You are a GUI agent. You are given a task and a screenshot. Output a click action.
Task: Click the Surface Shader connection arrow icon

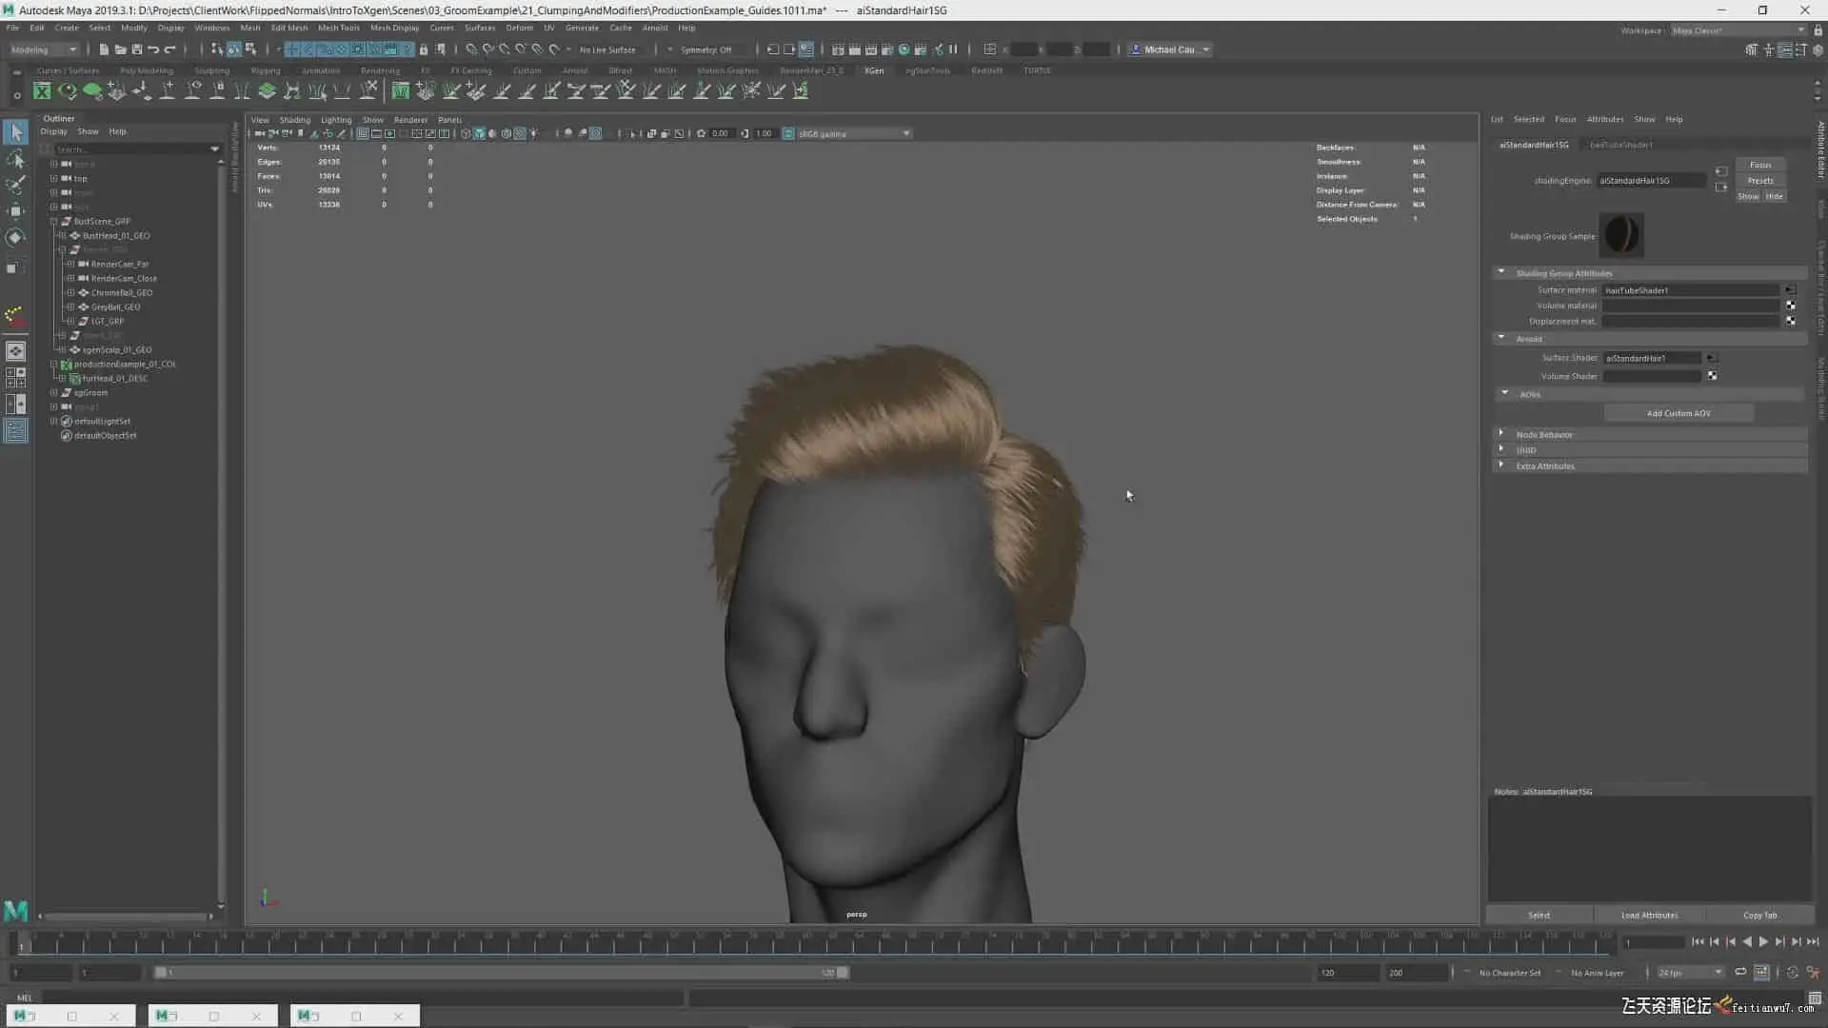[x=1711, y=358]
